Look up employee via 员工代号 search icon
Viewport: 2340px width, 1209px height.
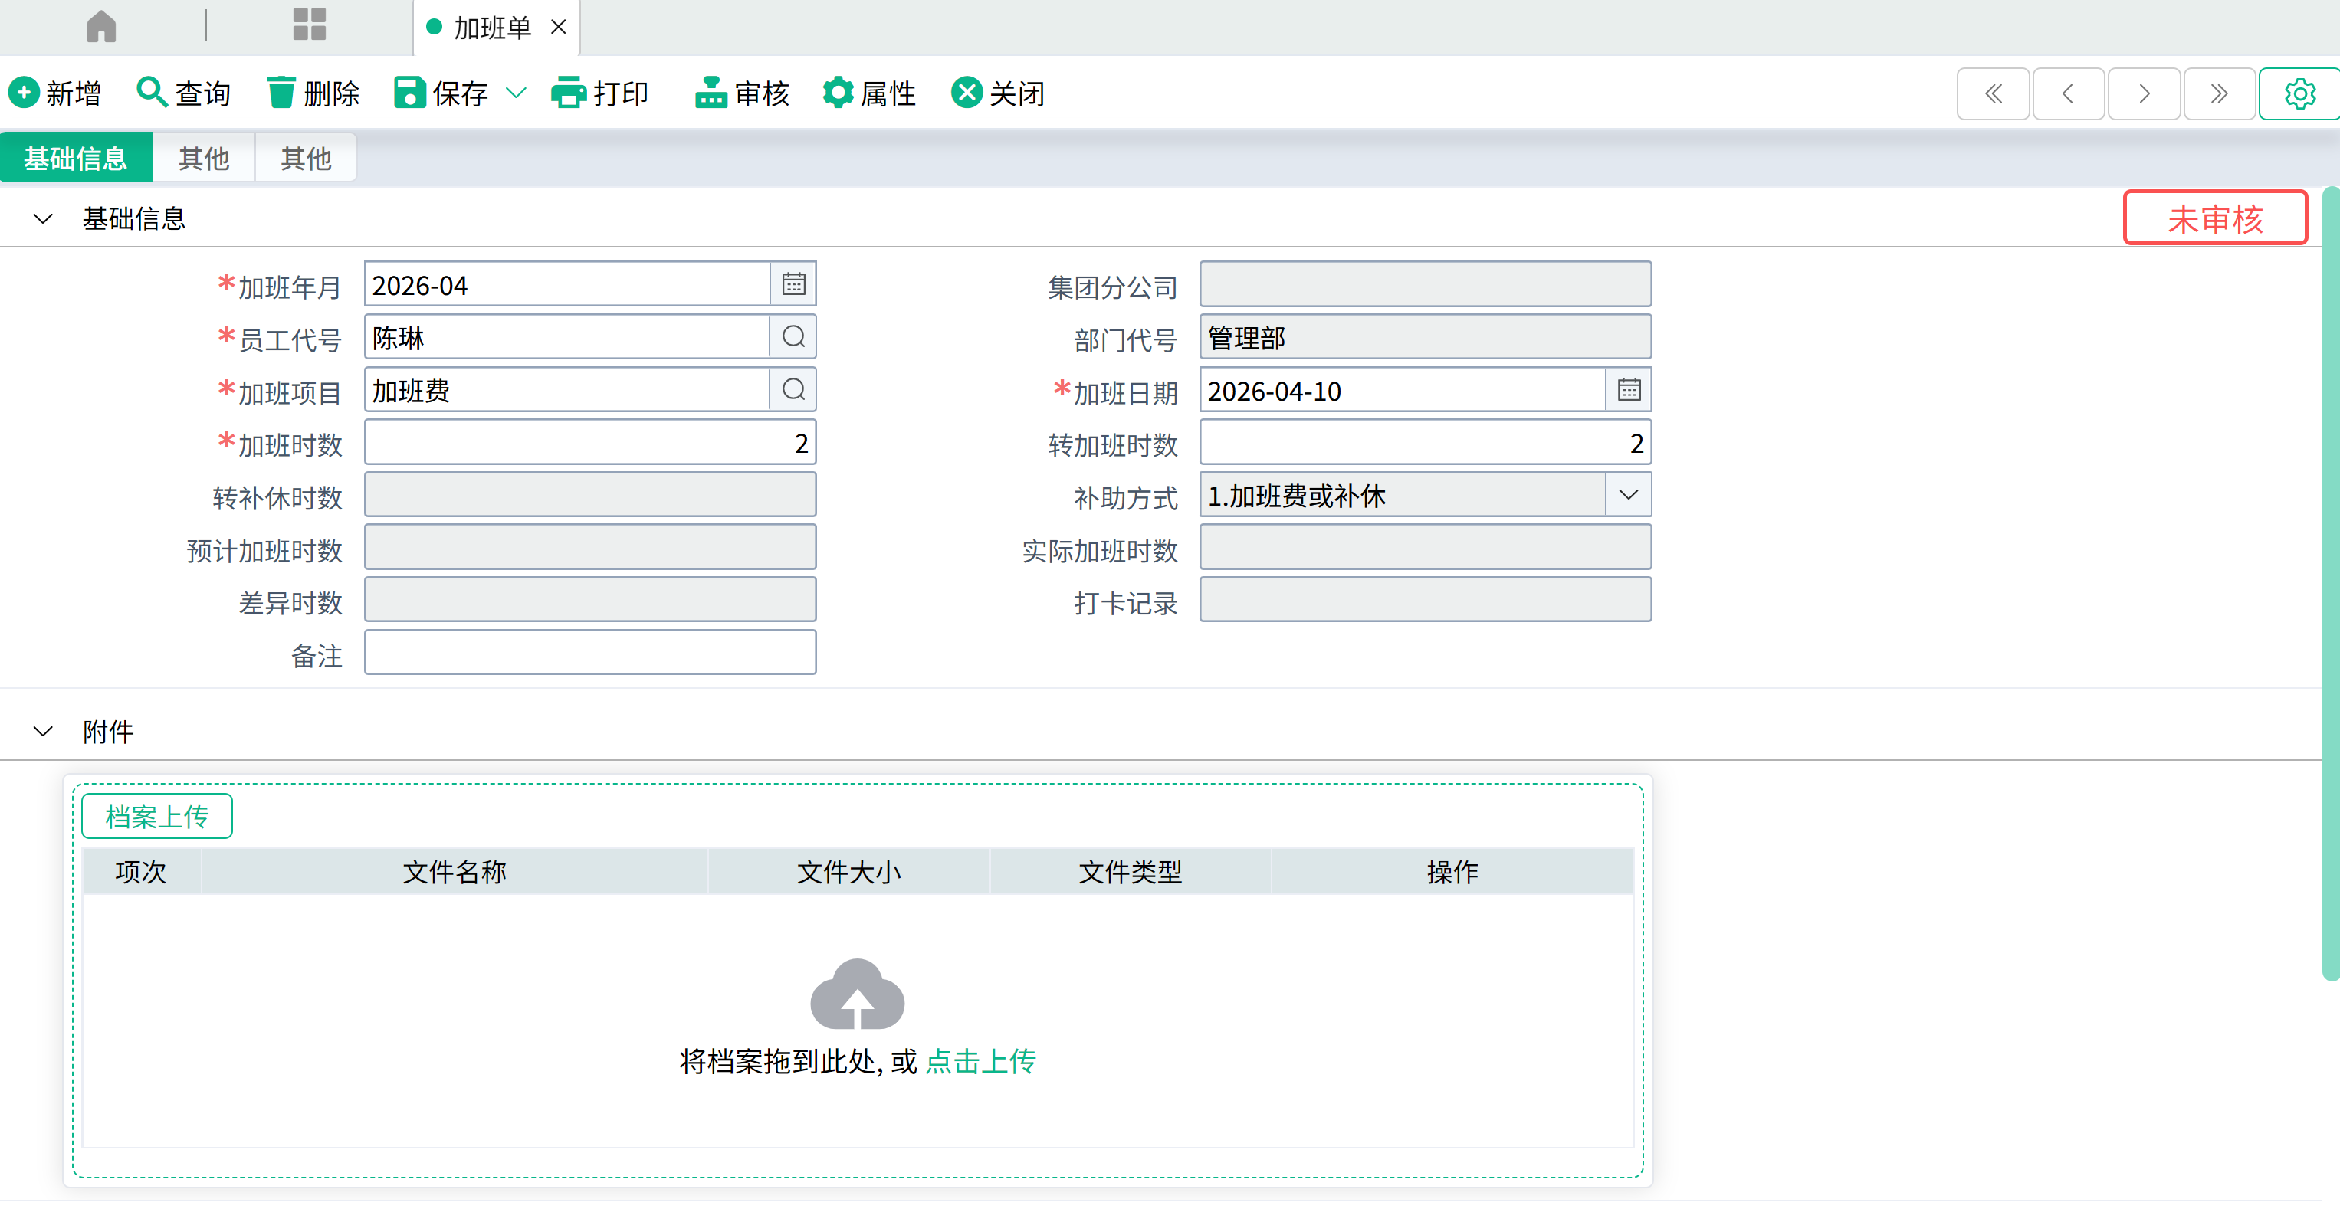click(x=793, y=337)
